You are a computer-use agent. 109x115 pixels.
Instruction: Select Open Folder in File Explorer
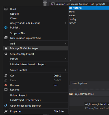tap(36, 106)
